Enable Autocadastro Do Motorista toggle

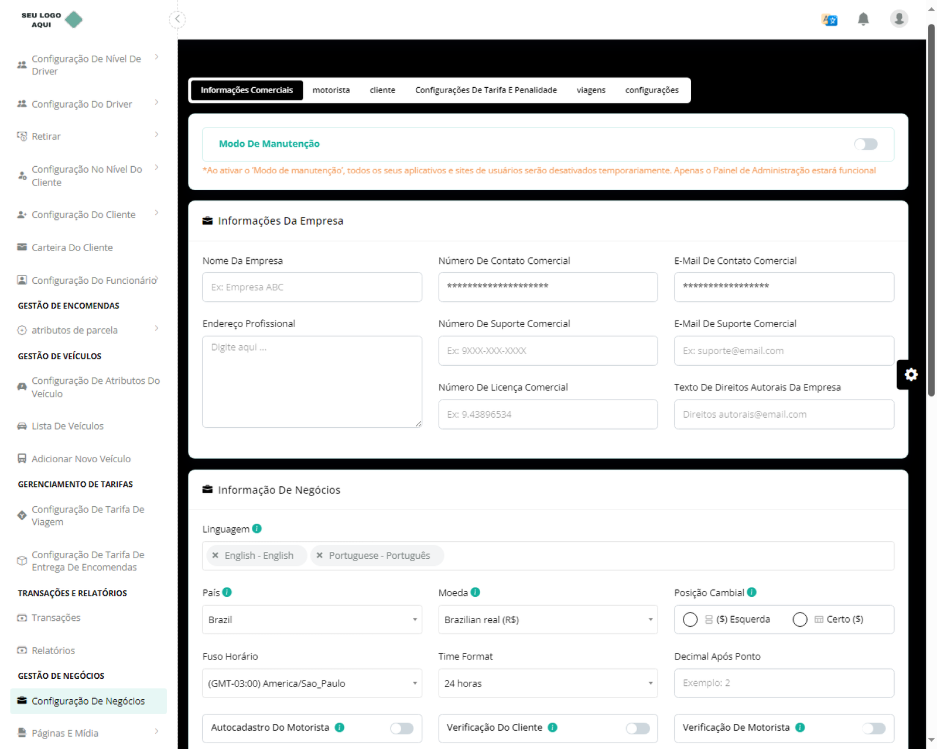pos(402,728)
